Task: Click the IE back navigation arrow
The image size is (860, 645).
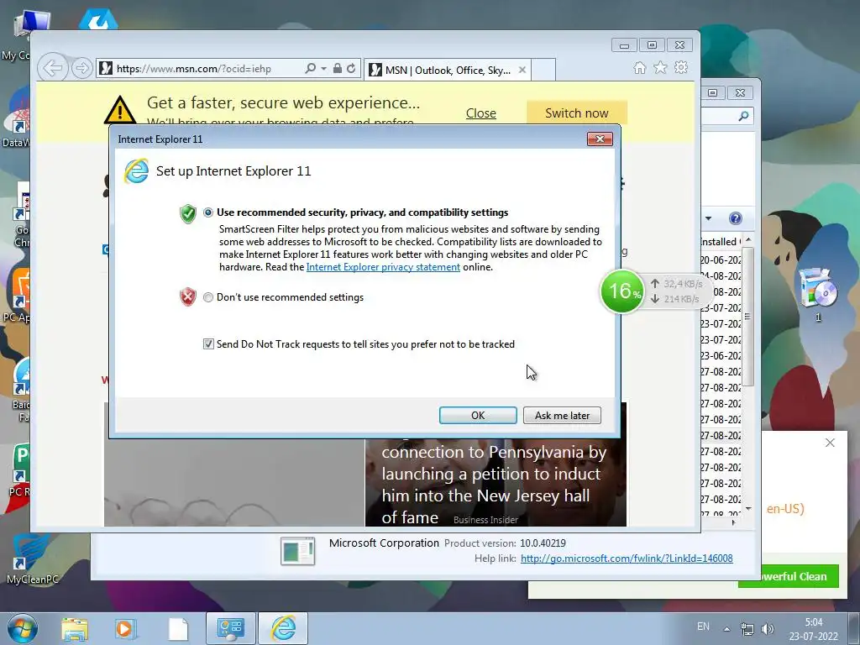Action: click(53, 68)
